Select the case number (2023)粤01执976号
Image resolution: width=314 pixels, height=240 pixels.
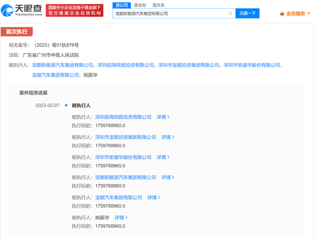(57, 45)
